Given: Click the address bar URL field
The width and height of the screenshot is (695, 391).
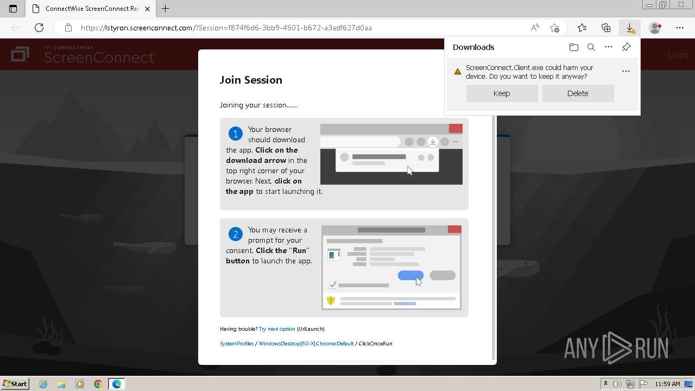Looking at the screenshot, I should pyautogui.click(x=226, y=28).
